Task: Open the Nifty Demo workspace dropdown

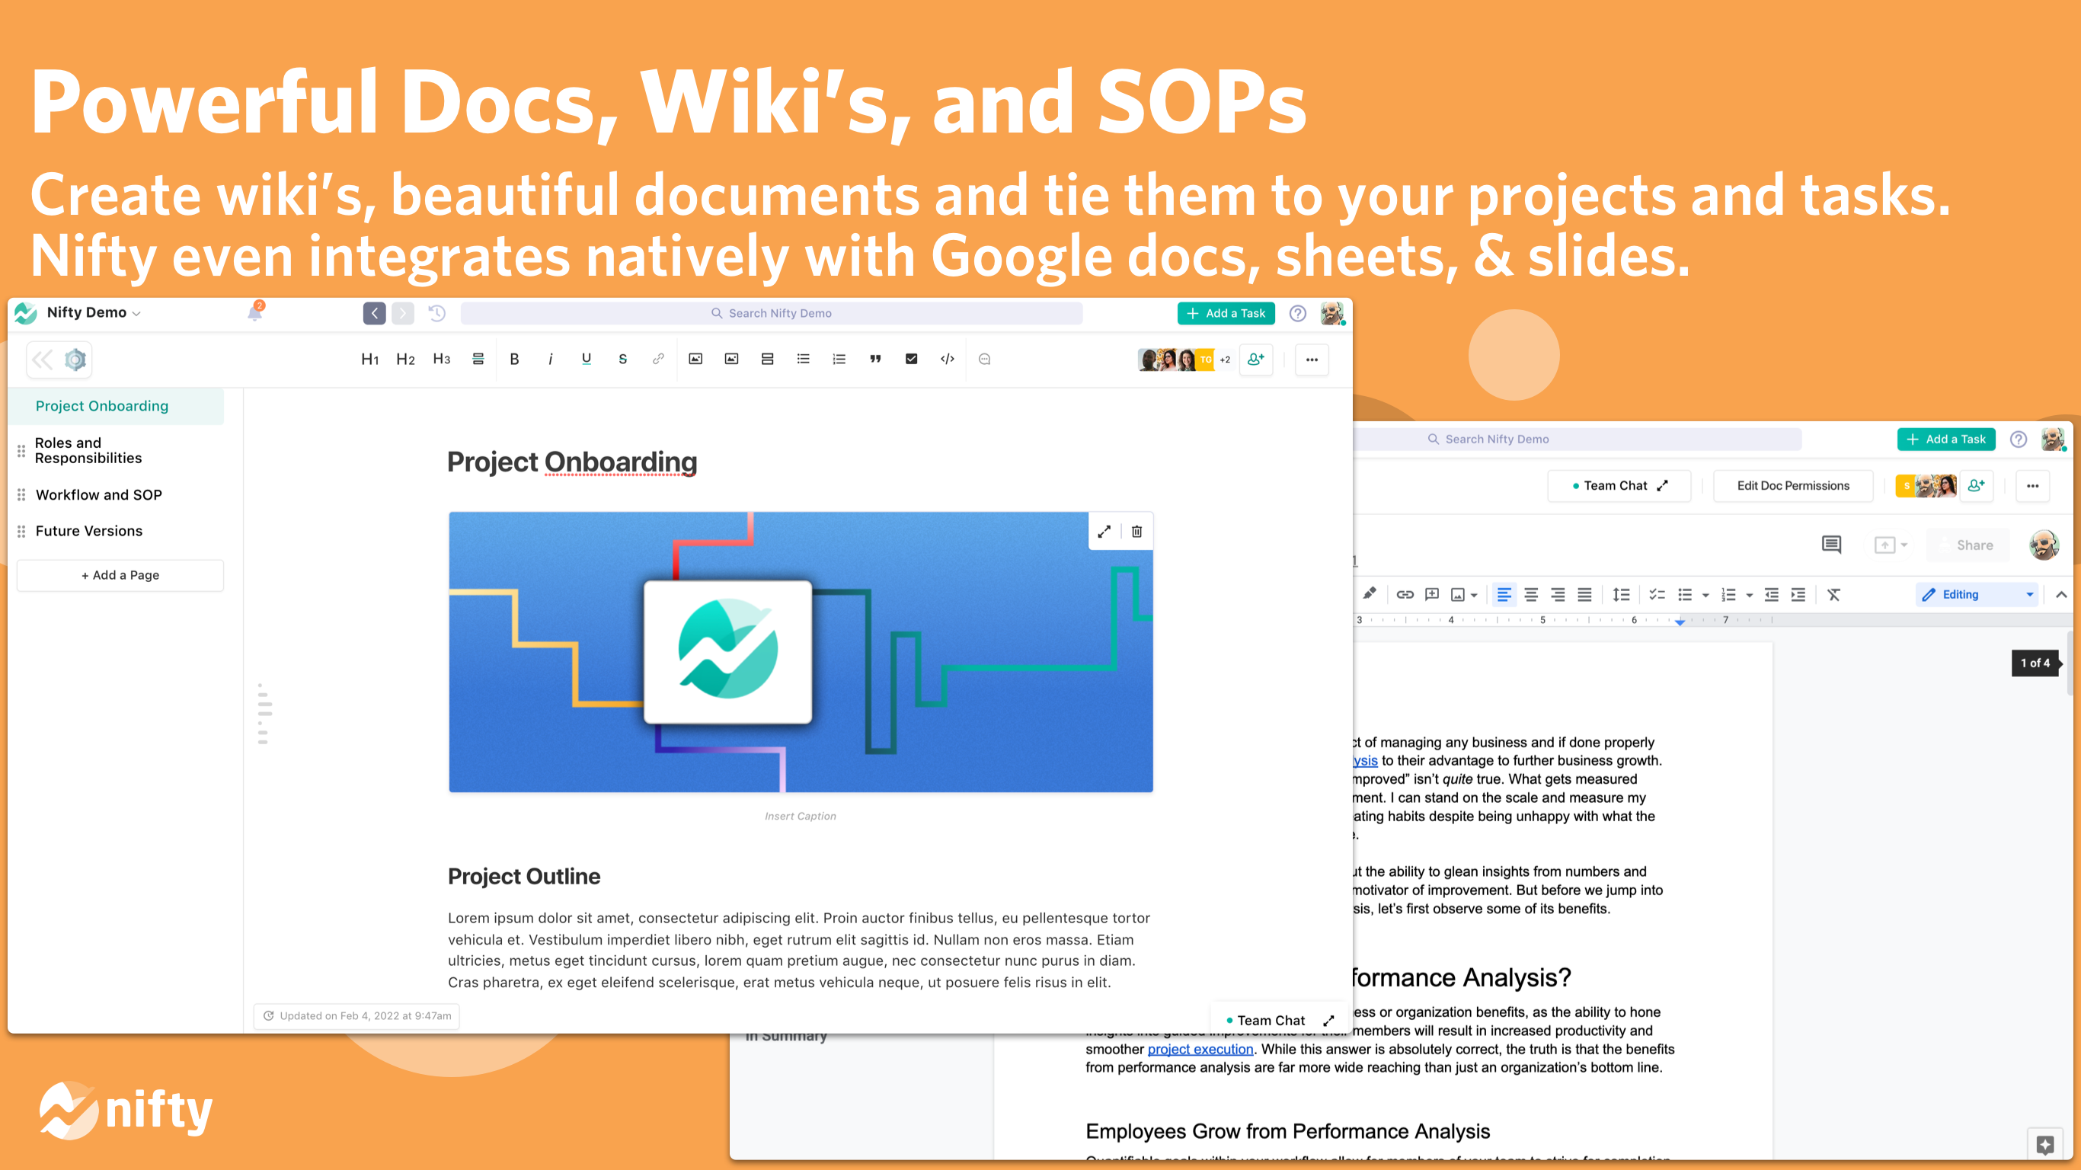Action: (93, 313)
